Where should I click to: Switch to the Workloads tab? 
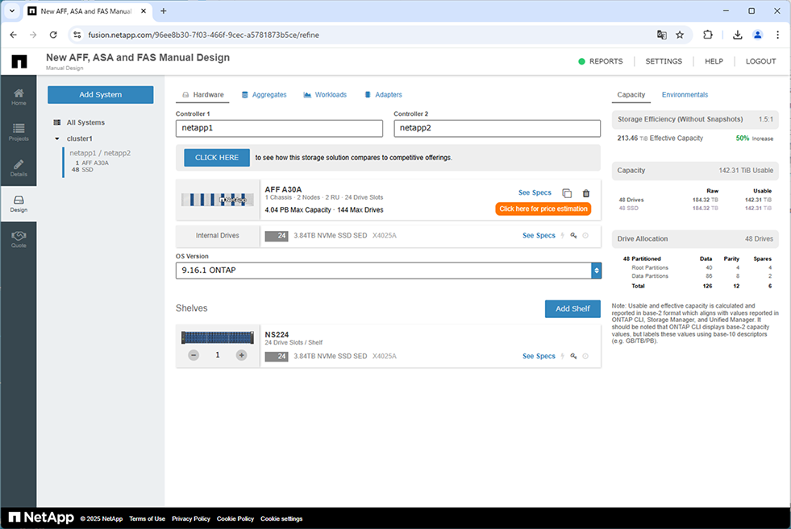pos(325,95)
